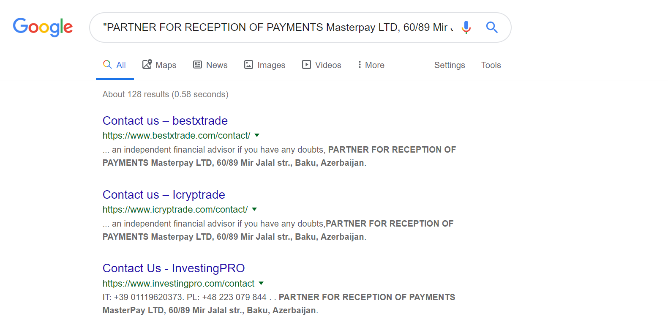The height and width of the screenshot is (331, 668).
Task: Click the News newspaper icon
Action: point(197,64)
